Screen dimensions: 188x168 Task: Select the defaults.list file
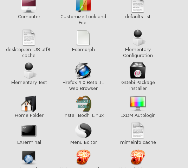(138, 6)
